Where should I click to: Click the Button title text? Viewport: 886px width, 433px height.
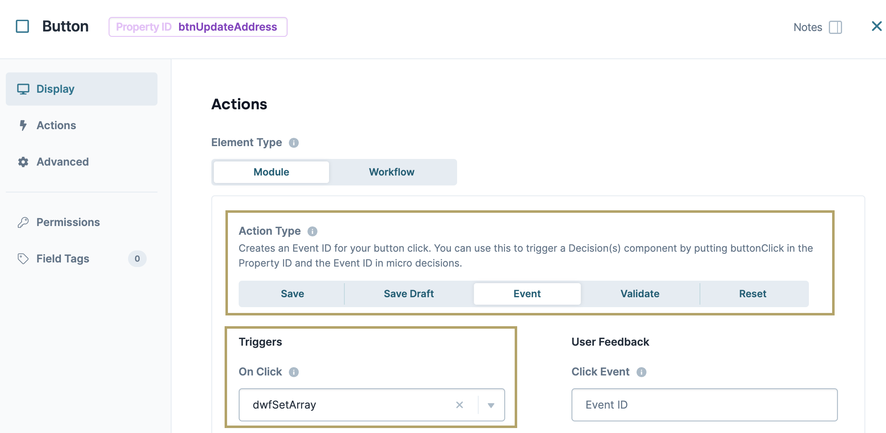click(65, 26)
